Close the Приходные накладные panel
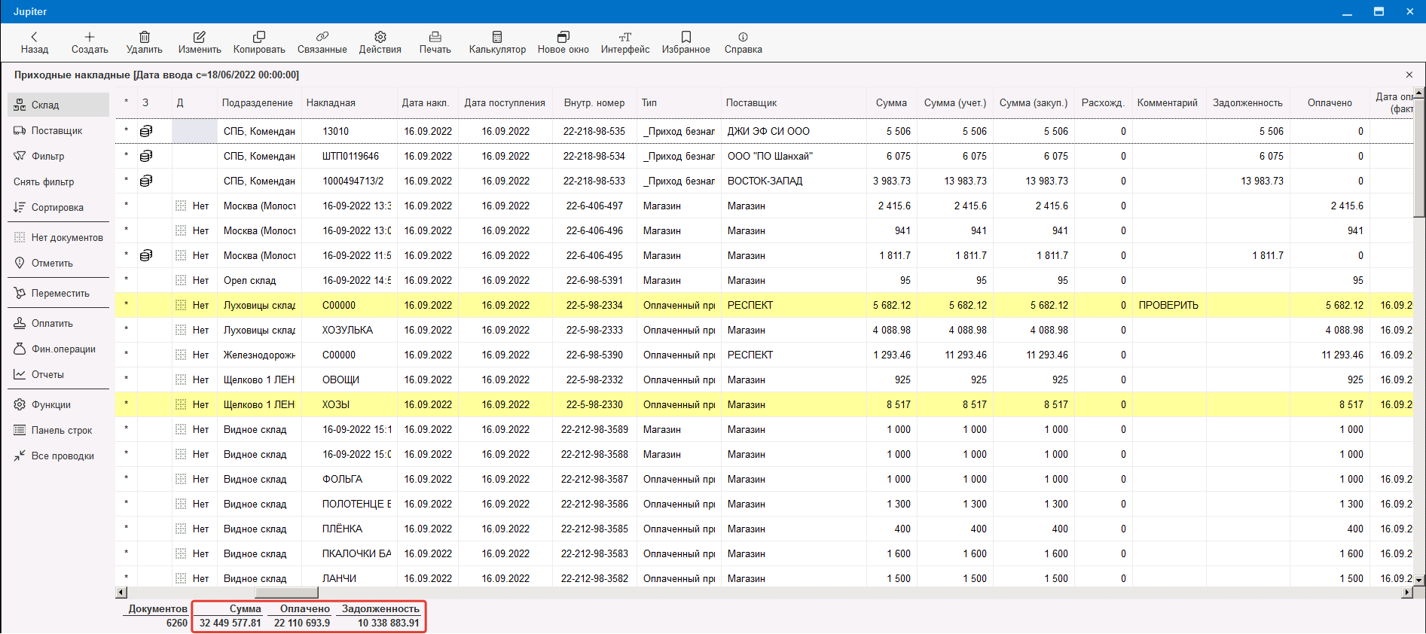Viewport: 1426px width, 634px height. click(1409, 75)
